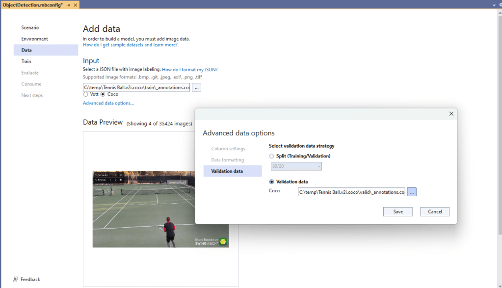Open the Train step in sidebar
The width and height of the screenshot is (502, 288).
[x=26, y=61]
